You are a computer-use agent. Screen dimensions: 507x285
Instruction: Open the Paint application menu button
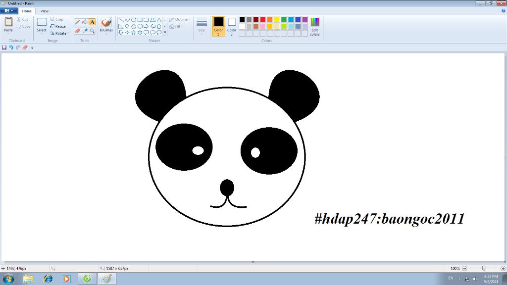coord(9,11)
